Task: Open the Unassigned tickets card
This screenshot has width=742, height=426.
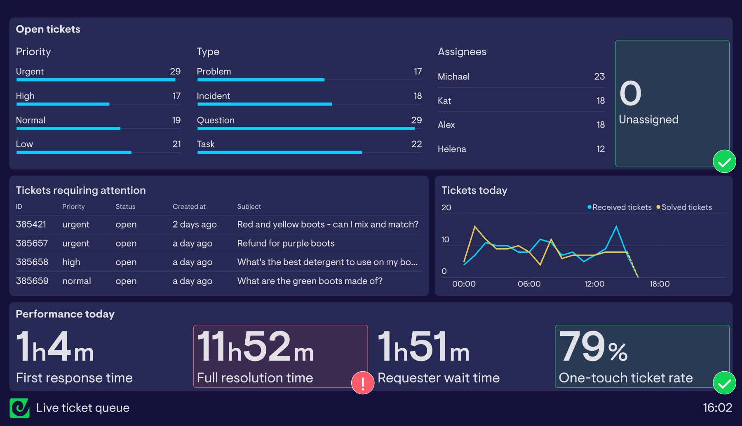Action: 672,103
